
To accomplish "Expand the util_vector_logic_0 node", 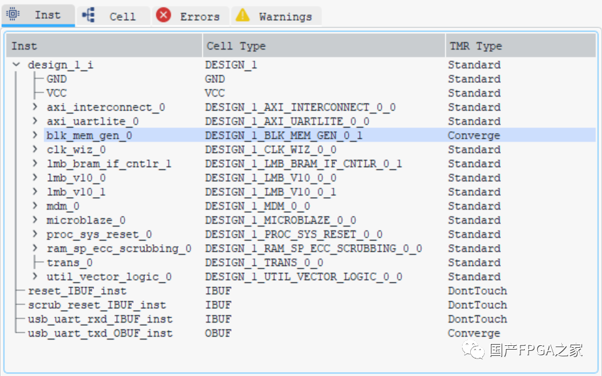I will tap(36, 277).
